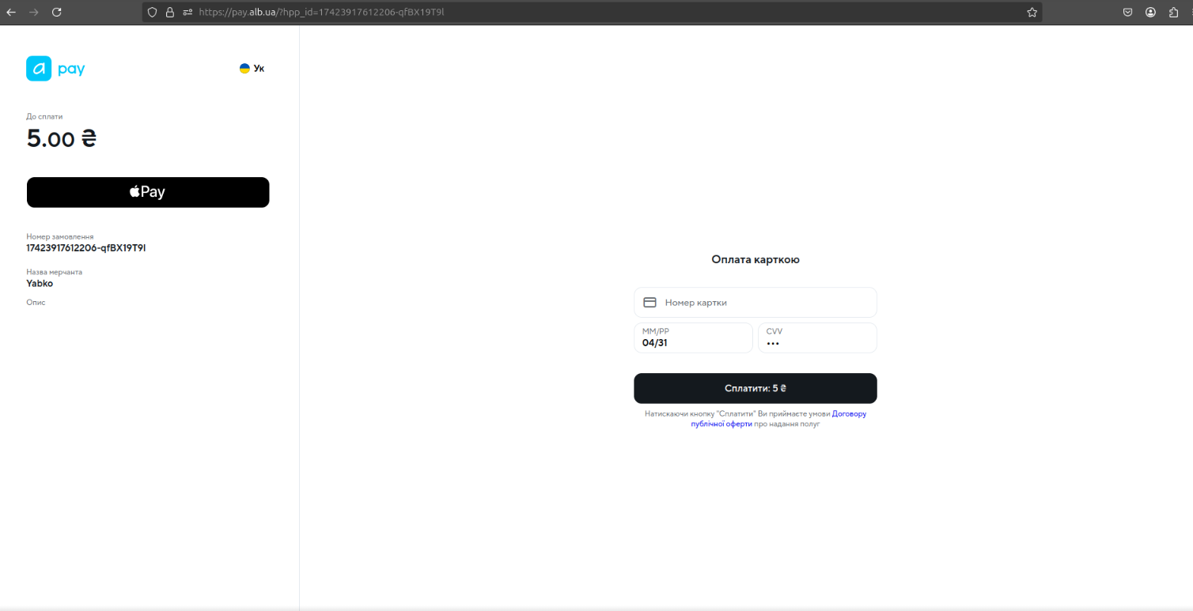The height and width of the screenshot is (611, 1193).
Task: Click the MM/PP expiry date field
Action: click(x=693, y=338)
